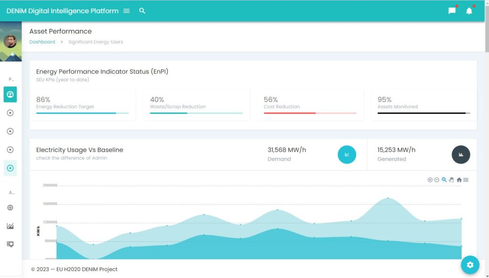Click the teal Demand chart round button

click(x=347, y=154)
